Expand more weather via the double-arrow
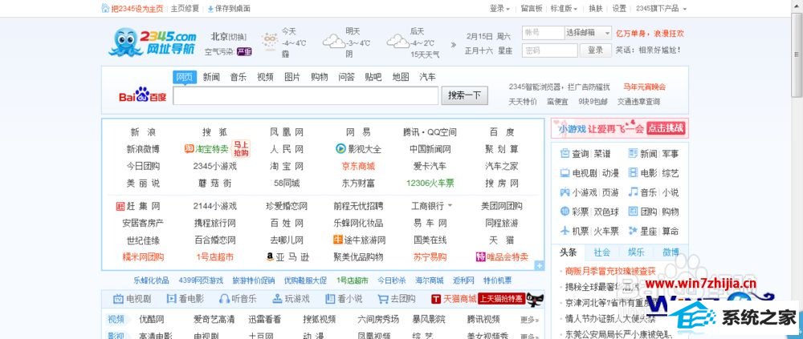The height and width of the screenshot is (339, 803). click(453, 44)
